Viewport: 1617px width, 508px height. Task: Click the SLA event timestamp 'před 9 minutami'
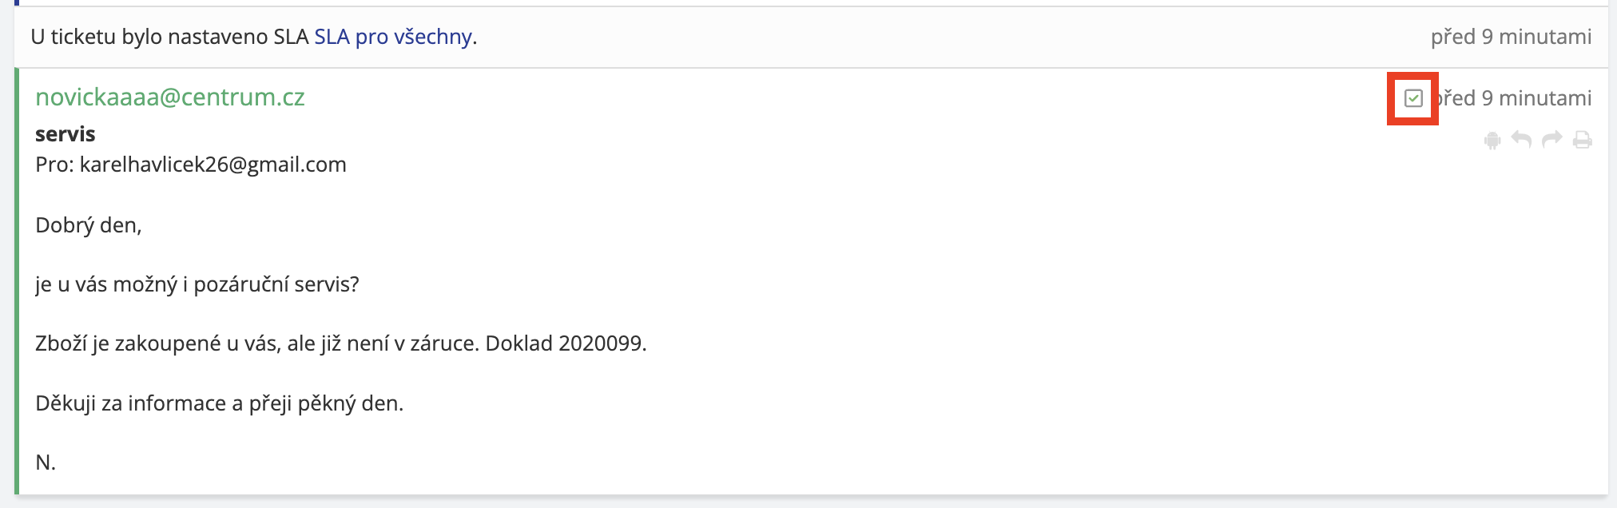pos(1510,37)
